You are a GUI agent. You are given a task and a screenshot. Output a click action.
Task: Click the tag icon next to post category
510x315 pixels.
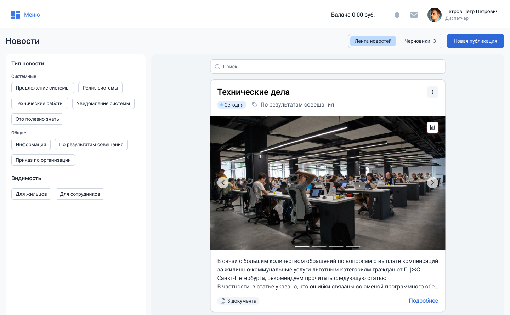tap(255, 105)
